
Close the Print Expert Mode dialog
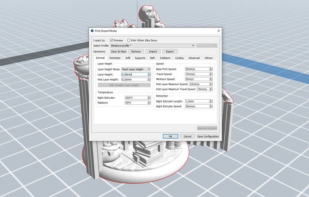218,31
